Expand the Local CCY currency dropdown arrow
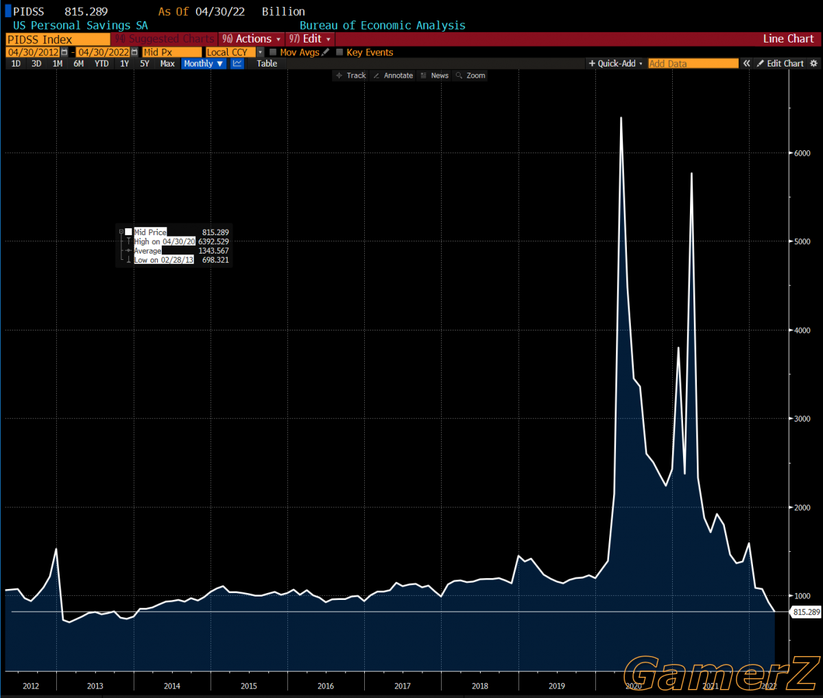This screenshot has width=823, height=698. coord(261,52)
